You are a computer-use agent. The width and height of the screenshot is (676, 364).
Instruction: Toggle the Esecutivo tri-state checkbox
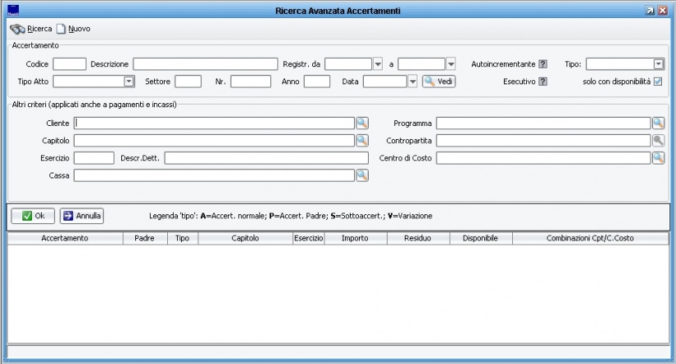tap(542, 82)
